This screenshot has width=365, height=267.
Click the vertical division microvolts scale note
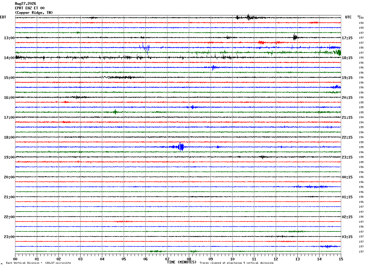[38, 263]
